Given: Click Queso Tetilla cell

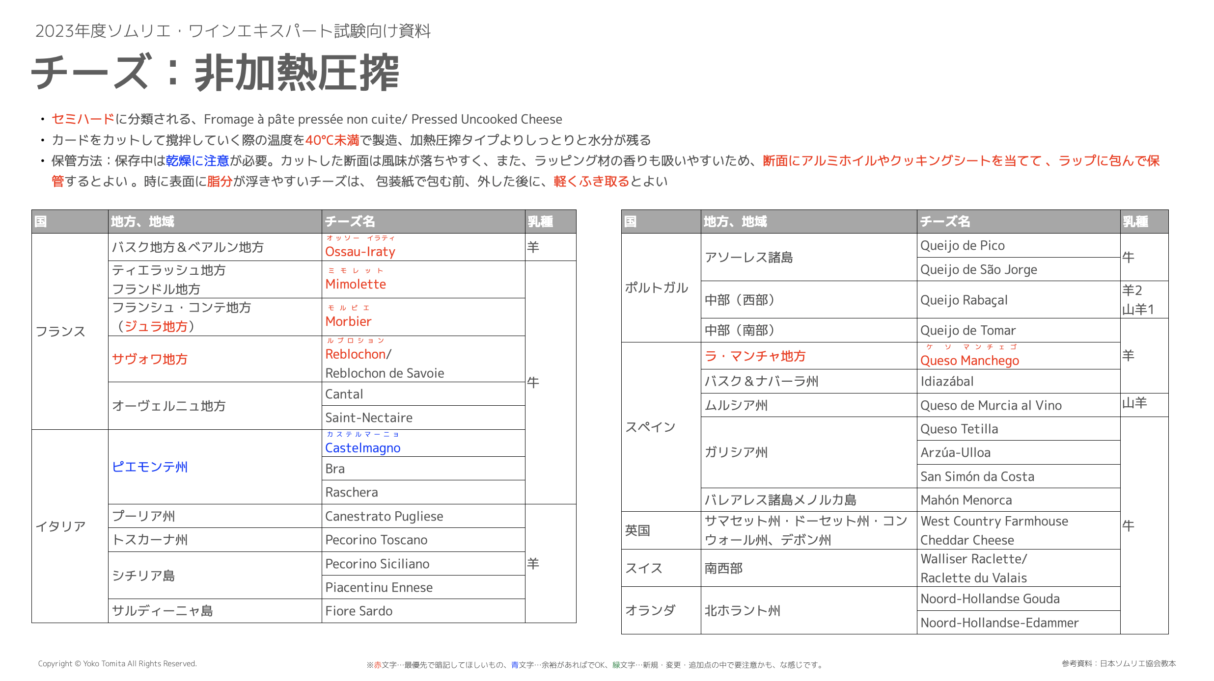Looking at the screenshot, I should 1019,429.
